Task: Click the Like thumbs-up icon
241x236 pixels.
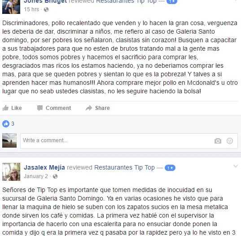Action: [5, 108]
